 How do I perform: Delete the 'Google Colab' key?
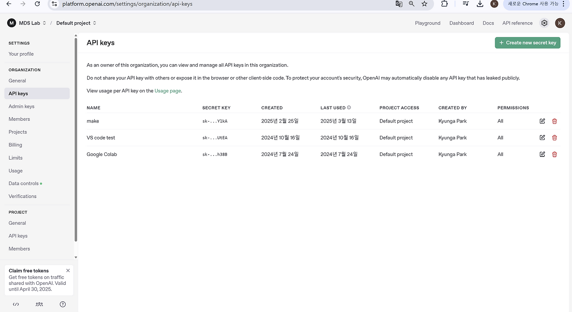(555, 154)
